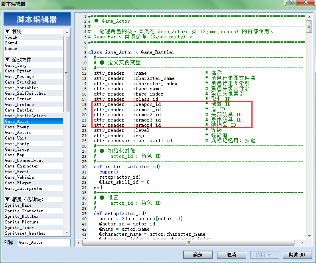The width and height of the screenshot is (316, 263).
Task: Close the script editor window
Action: point(306,2)
